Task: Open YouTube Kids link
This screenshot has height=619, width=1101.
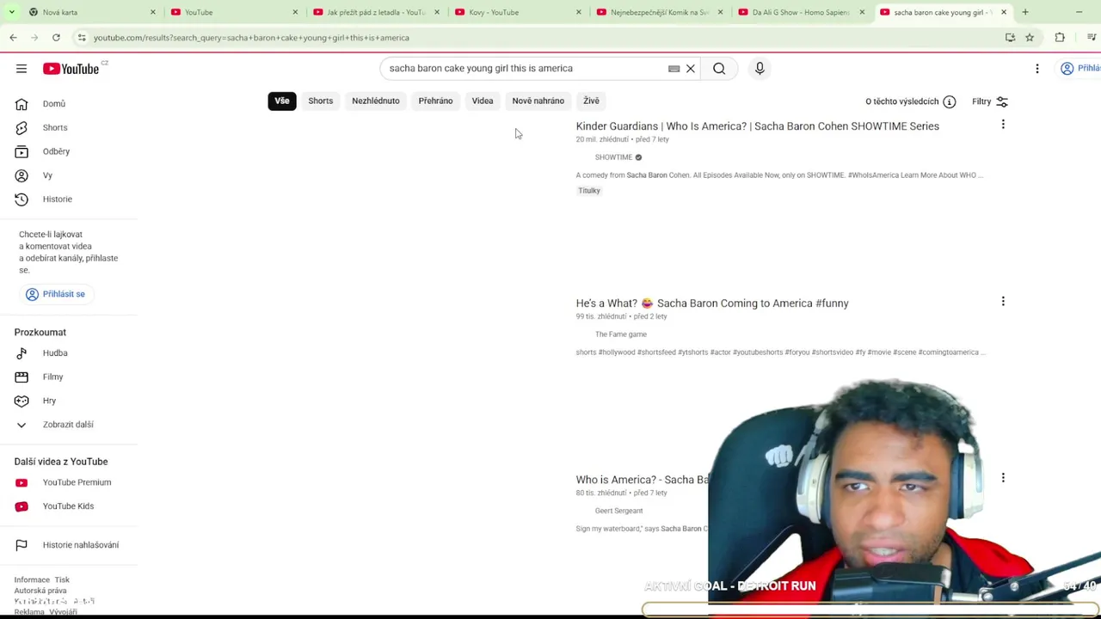Action: [x=69, y=506]
